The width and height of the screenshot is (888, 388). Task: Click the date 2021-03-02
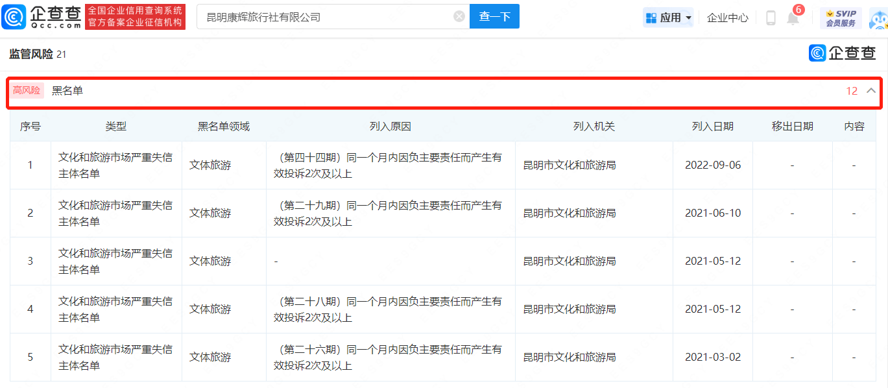pos(713,358)
